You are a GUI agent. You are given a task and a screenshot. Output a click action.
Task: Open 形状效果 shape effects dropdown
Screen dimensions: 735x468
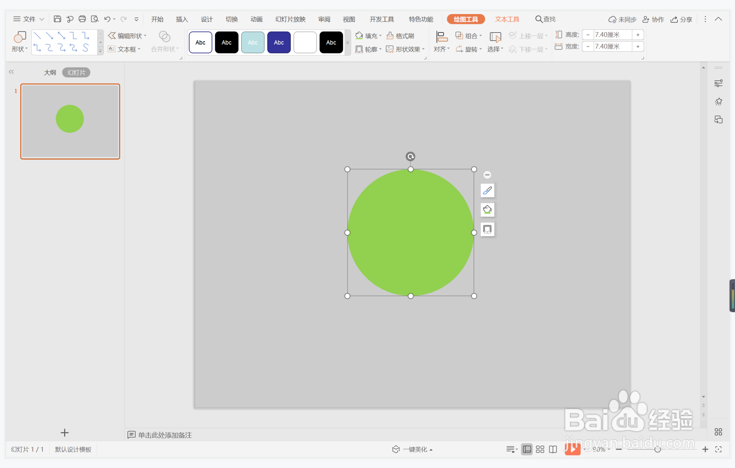pyautogui.click(x=405, y=49)
